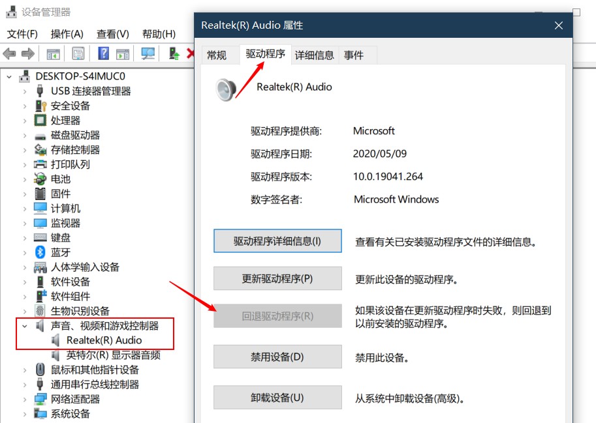The image size is (596, 423).
Task: Select 通用串行总线控制器 tree item
Action: 95,385
